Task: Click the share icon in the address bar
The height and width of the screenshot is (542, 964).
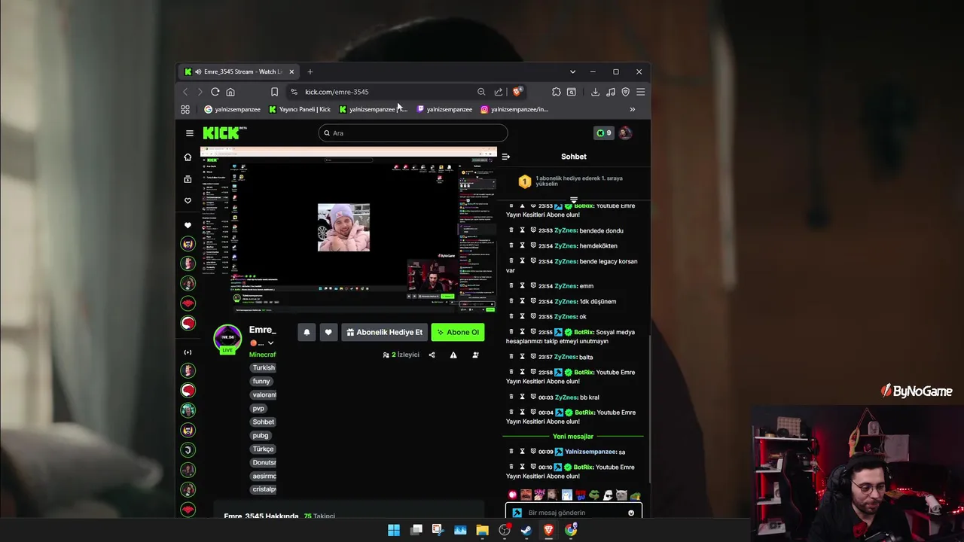Action: click(x=499, y=92)
